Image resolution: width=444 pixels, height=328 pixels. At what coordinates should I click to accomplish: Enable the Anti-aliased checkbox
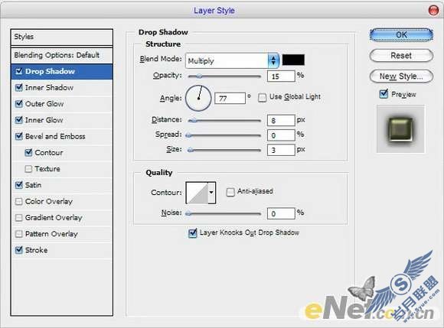click(x=230, y=192)
